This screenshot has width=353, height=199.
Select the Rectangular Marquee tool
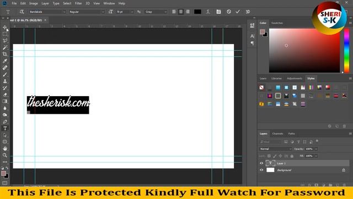point(5,34)
